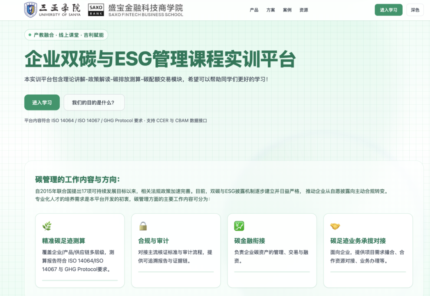Screen dimensions: 430x296
Task: Click the padlock icon above 合规与审计
Action: pos(143,226)
